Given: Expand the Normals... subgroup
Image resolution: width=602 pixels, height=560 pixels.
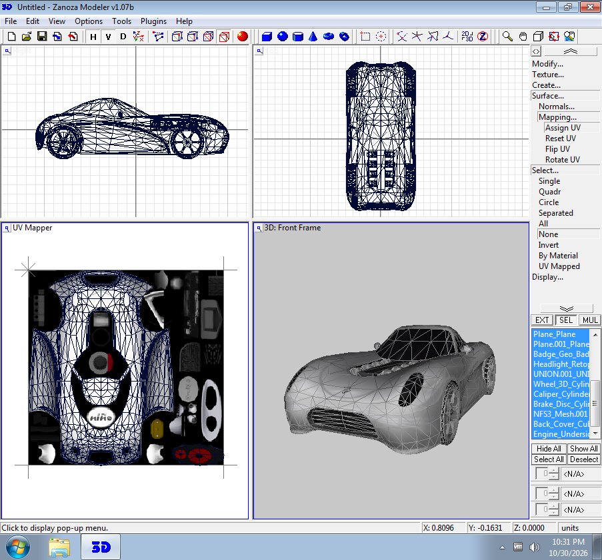Looking at the screenshot, I should 556,107.
